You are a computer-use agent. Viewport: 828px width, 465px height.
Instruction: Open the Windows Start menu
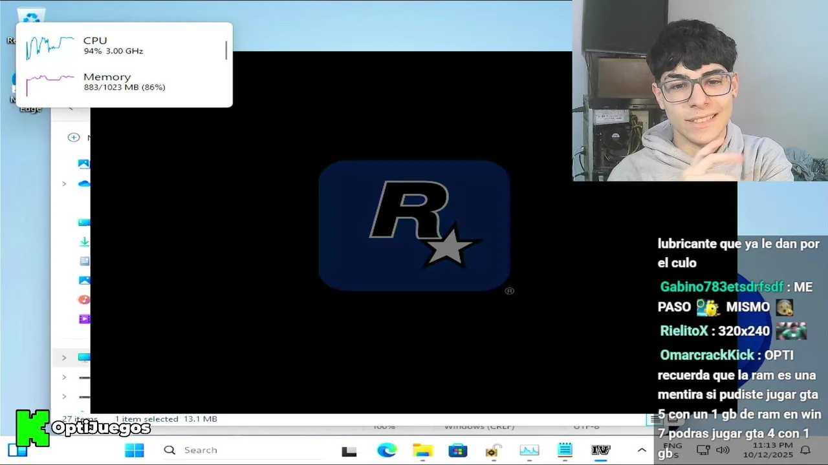tap(135, 450)
